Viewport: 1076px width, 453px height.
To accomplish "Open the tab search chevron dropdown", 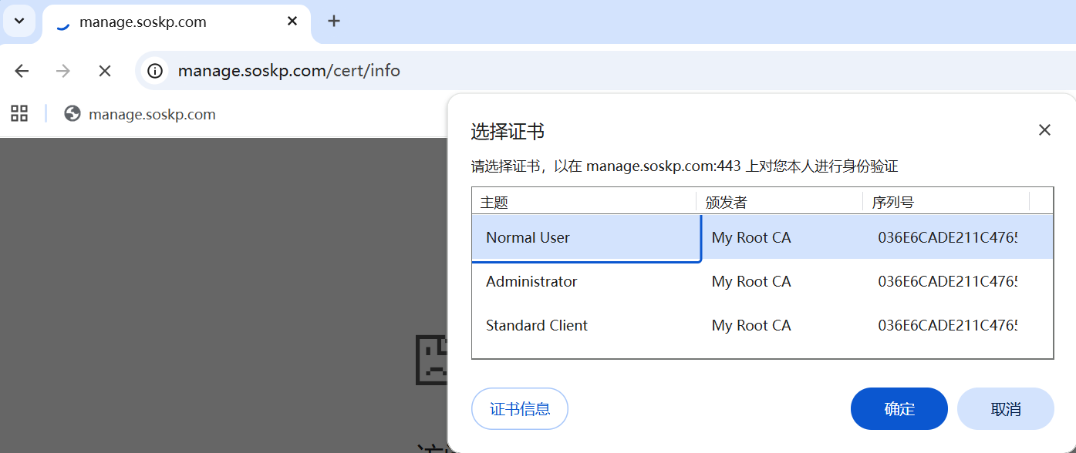I will (19, 21).
